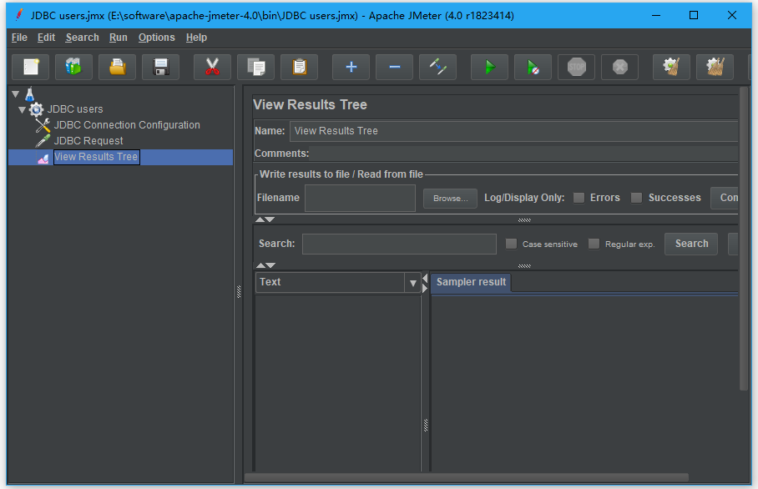Click the New test plan icon

(31, 67)
